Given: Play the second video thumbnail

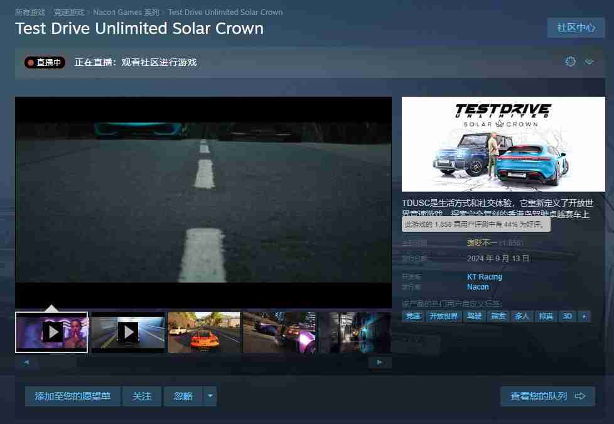Looking at the screenshot, I should pyautogui.click(x=129, y=332).
